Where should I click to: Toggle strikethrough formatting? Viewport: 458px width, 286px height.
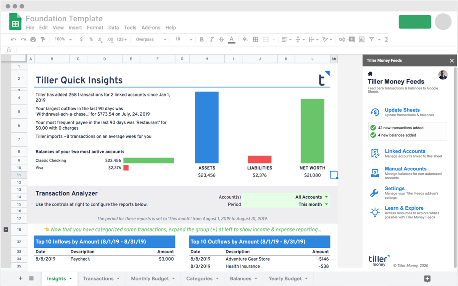[x=221, y=39]
